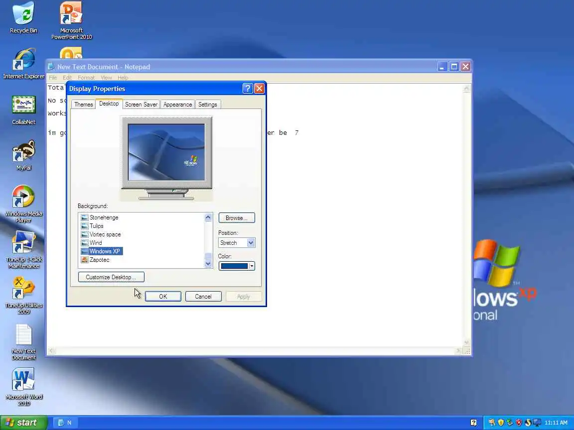Click the Browse... button
This screenshot has width=574, height=430.
pyautogui.click(x=237, y=217)
